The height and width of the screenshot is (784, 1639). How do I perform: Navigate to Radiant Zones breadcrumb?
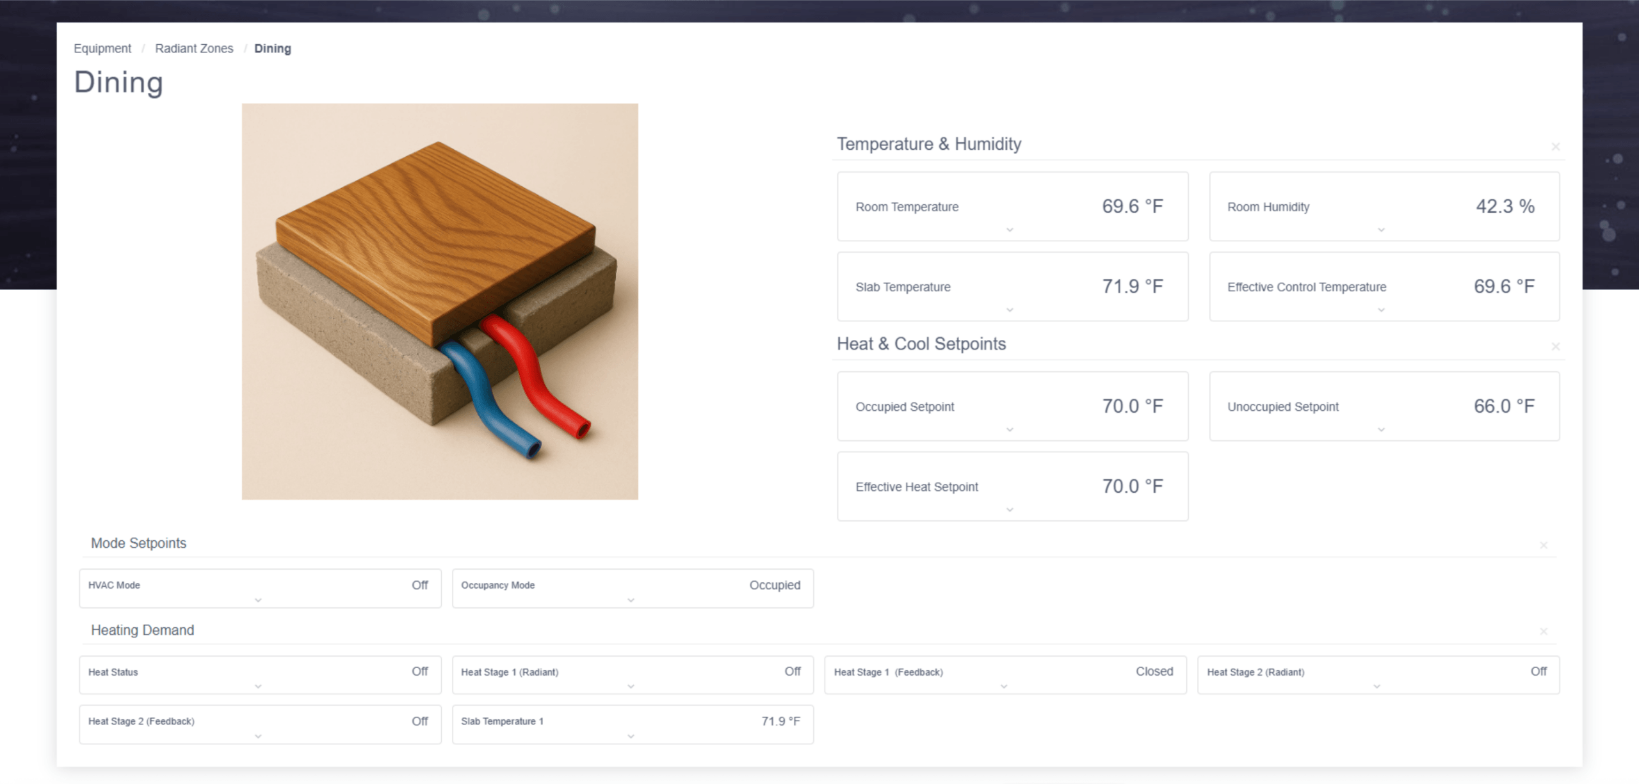(194, 49)
